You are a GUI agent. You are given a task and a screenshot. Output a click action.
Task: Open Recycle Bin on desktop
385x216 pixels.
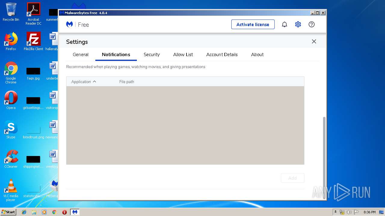(11, 12)
